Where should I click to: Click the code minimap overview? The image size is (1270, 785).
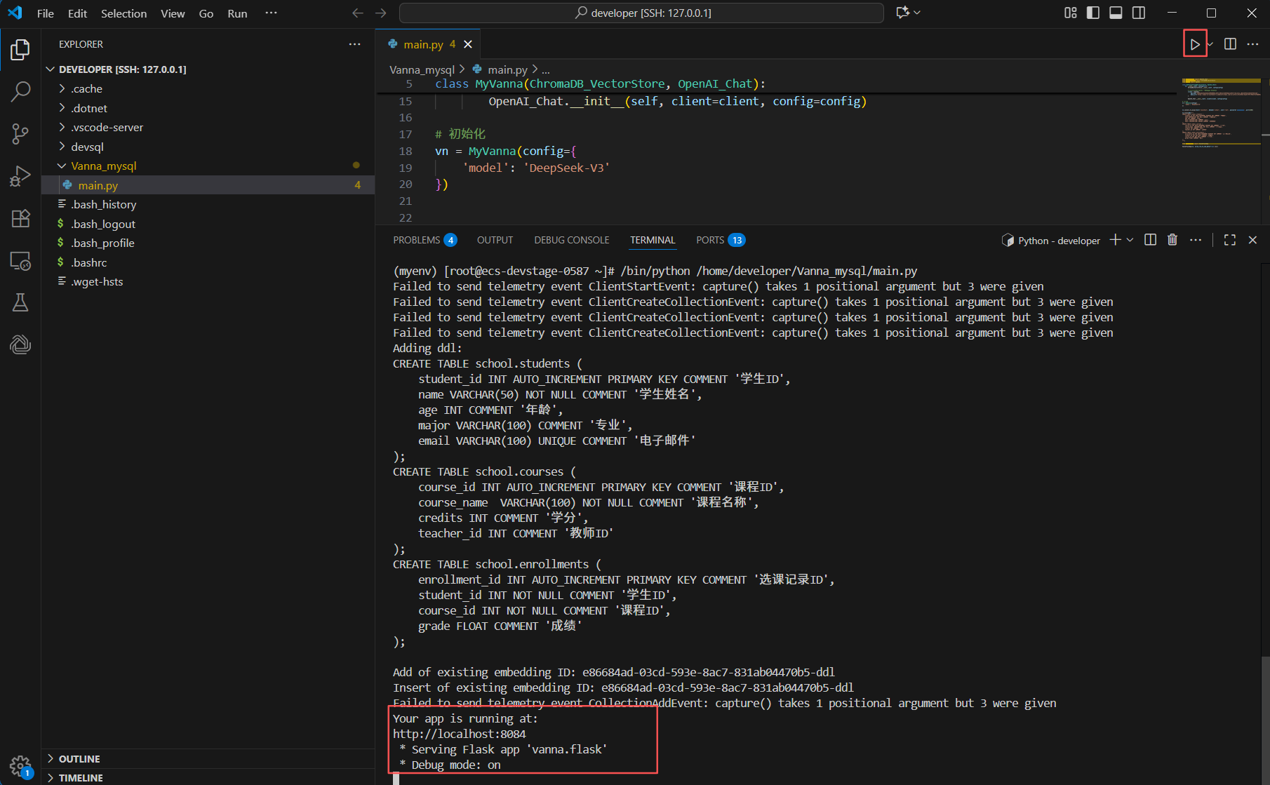click(1221, 112)
